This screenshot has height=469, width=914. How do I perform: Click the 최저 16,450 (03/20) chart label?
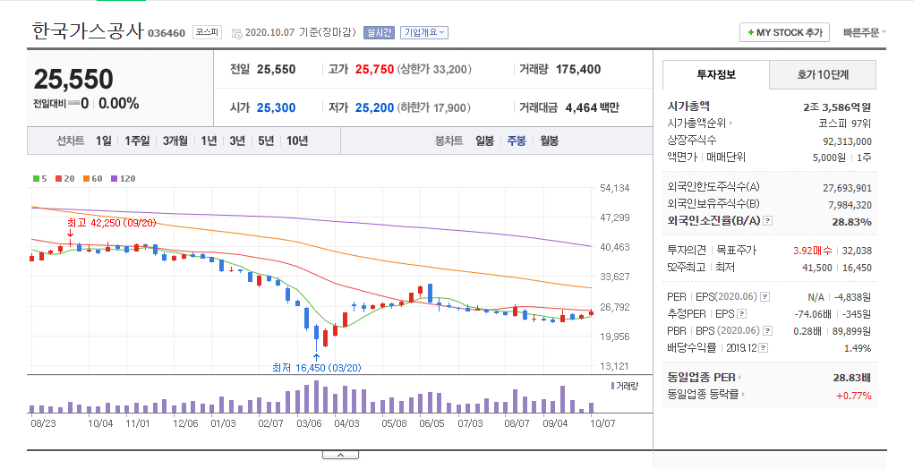pos(317,368)
